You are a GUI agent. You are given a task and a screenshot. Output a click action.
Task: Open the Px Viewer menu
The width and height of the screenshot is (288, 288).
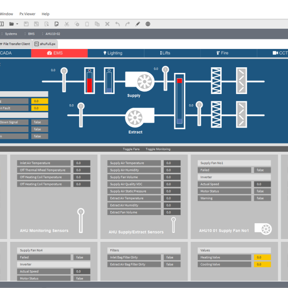(27, 14)
